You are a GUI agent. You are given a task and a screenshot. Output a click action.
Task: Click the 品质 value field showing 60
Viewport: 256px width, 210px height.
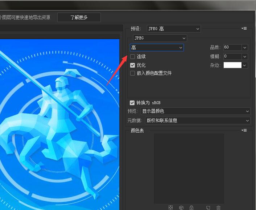click(232, 47)
